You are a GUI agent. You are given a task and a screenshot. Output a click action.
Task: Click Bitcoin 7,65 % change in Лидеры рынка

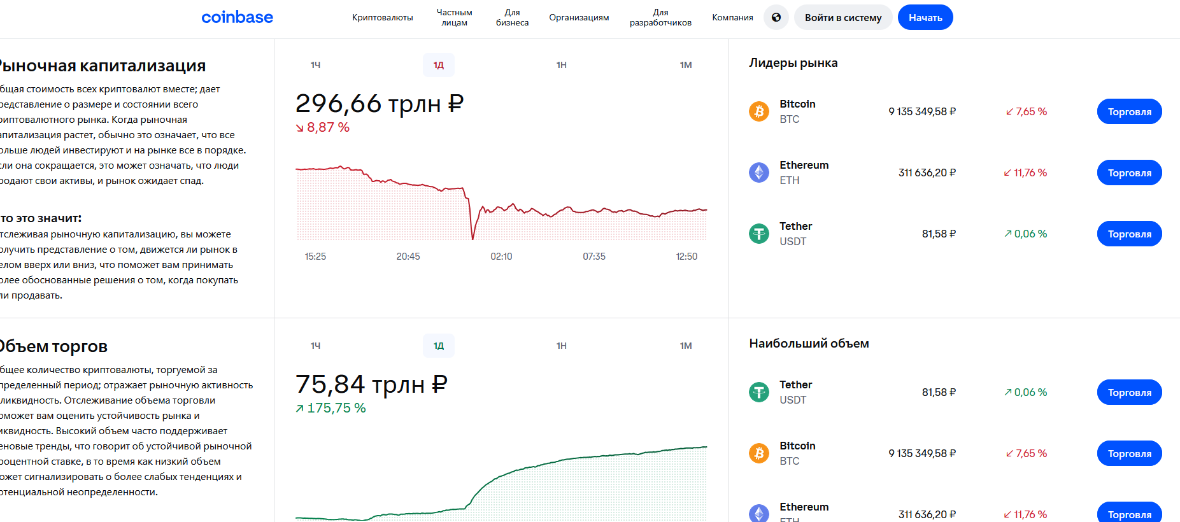pyautogui.click(x=1027, y=111)
